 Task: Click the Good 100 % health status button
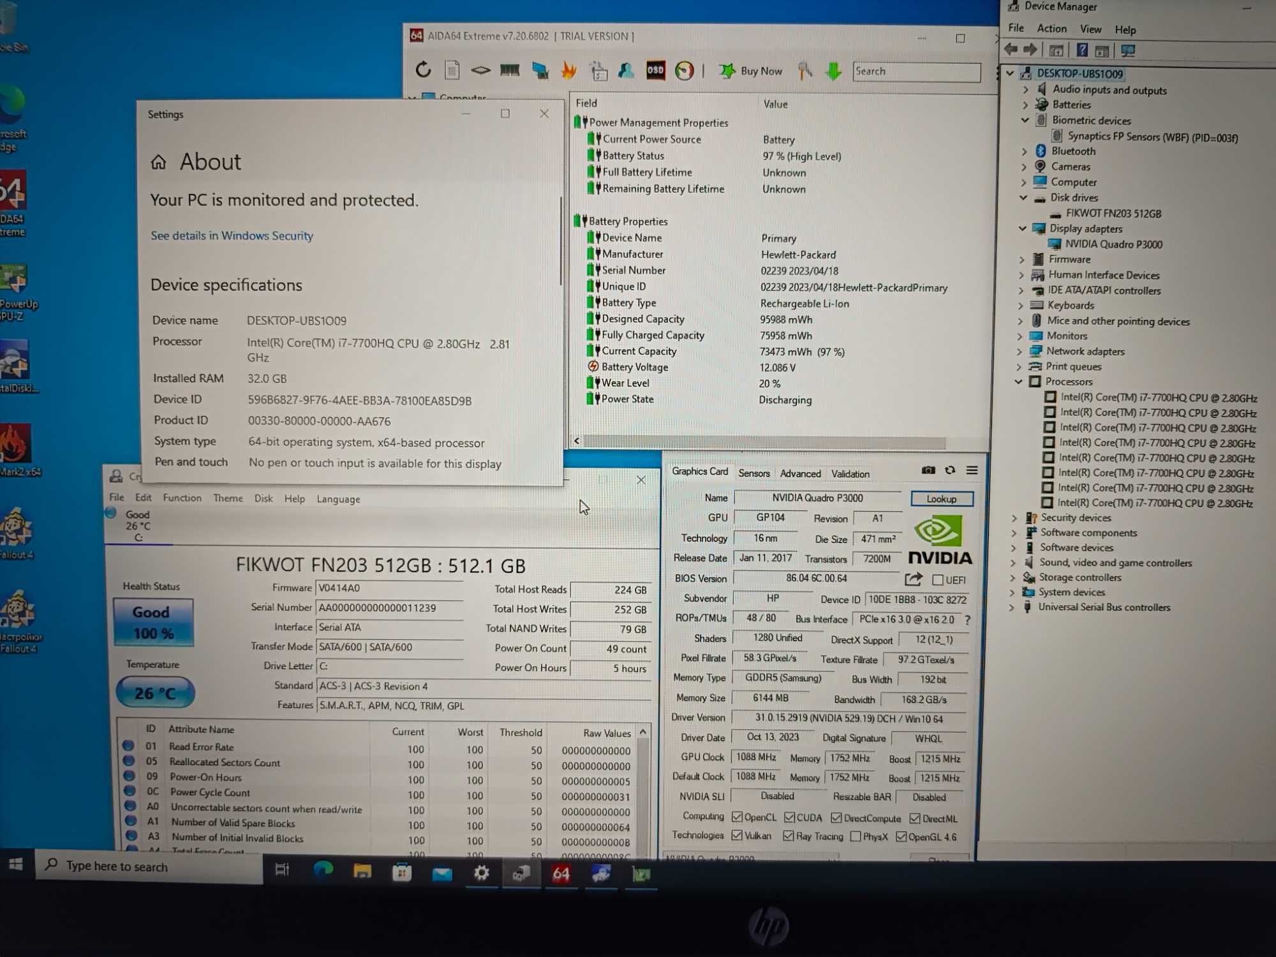153,622
